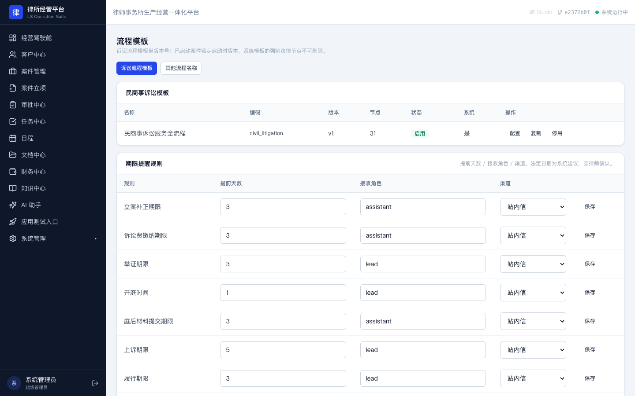Click the Studio sparkle icon in header
The height and width of the screenshot is (396, 635).
532,12
